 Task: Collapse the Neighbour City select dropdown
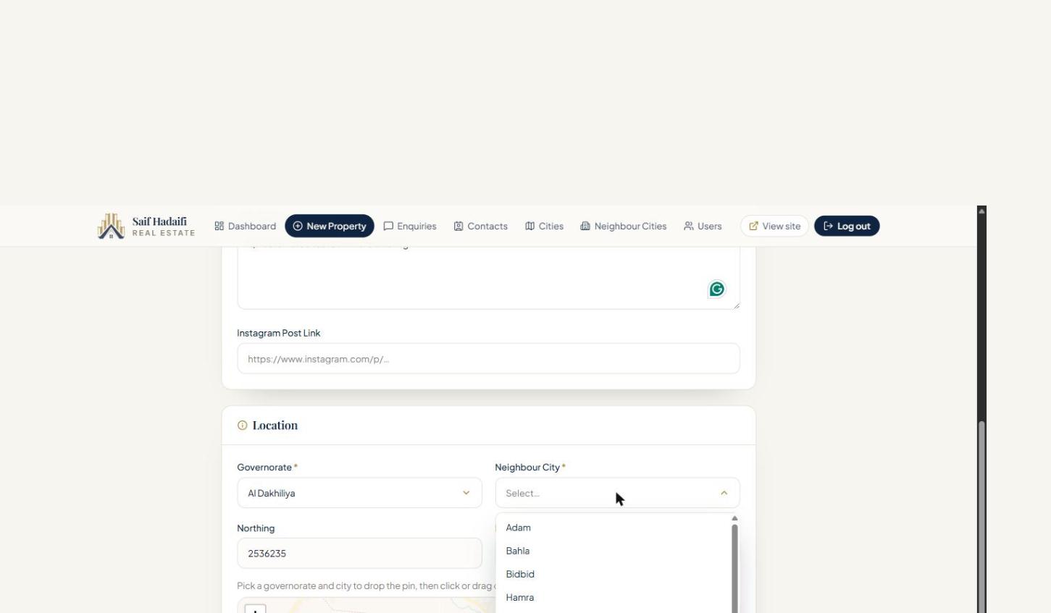click(617, 493)
